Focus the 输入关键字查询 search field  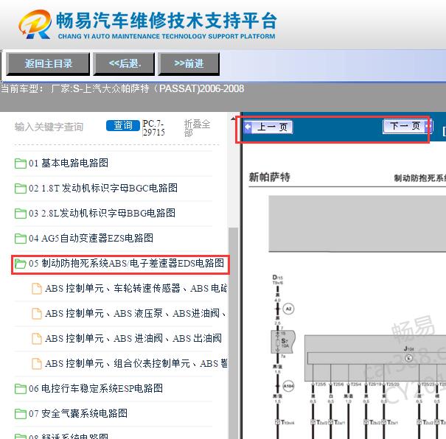click(49, 127)
